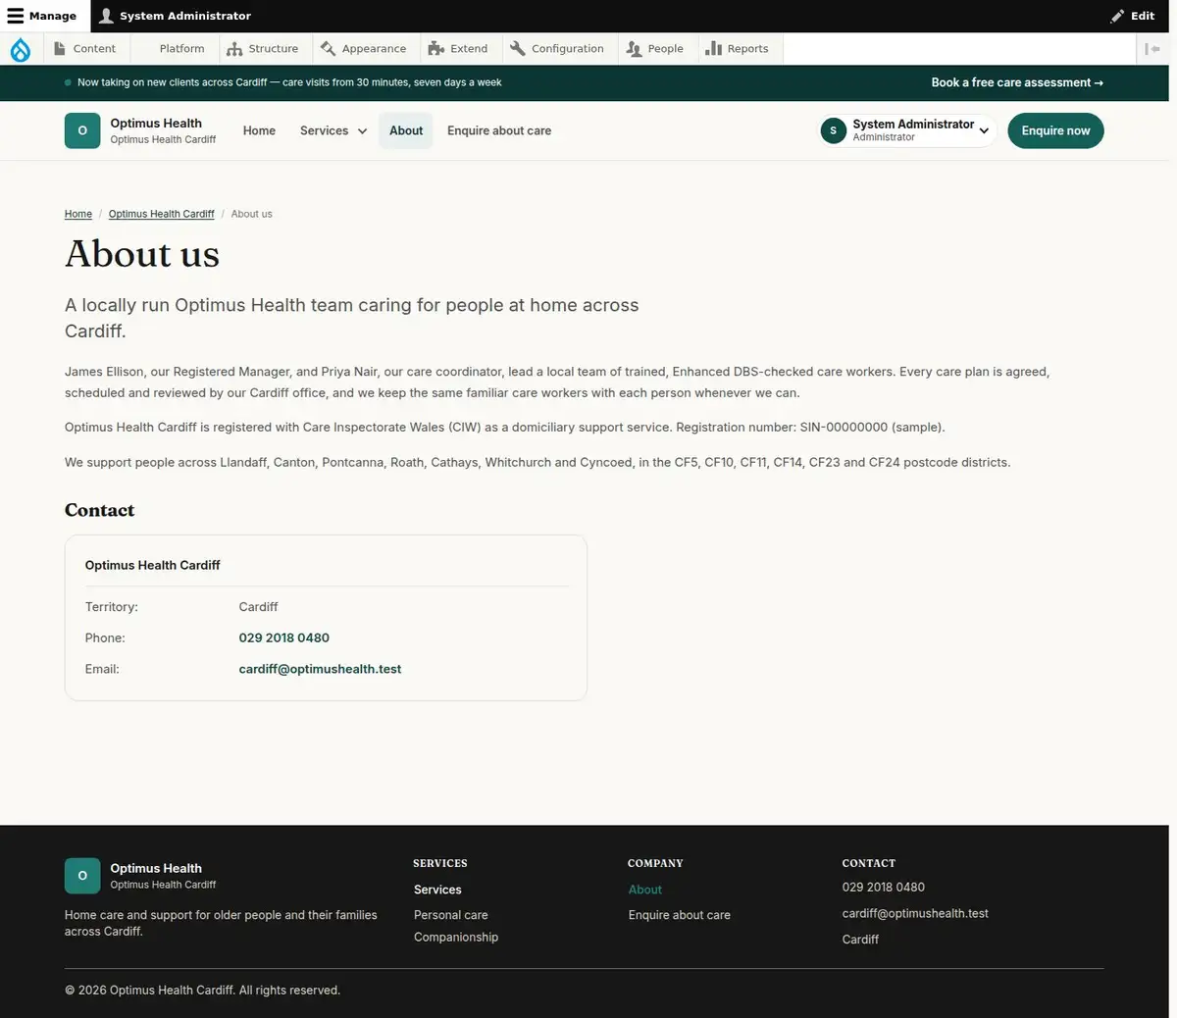Select About in the header navigation
This screenshot has height=1018, width=1177.
(x=406, y=130)
